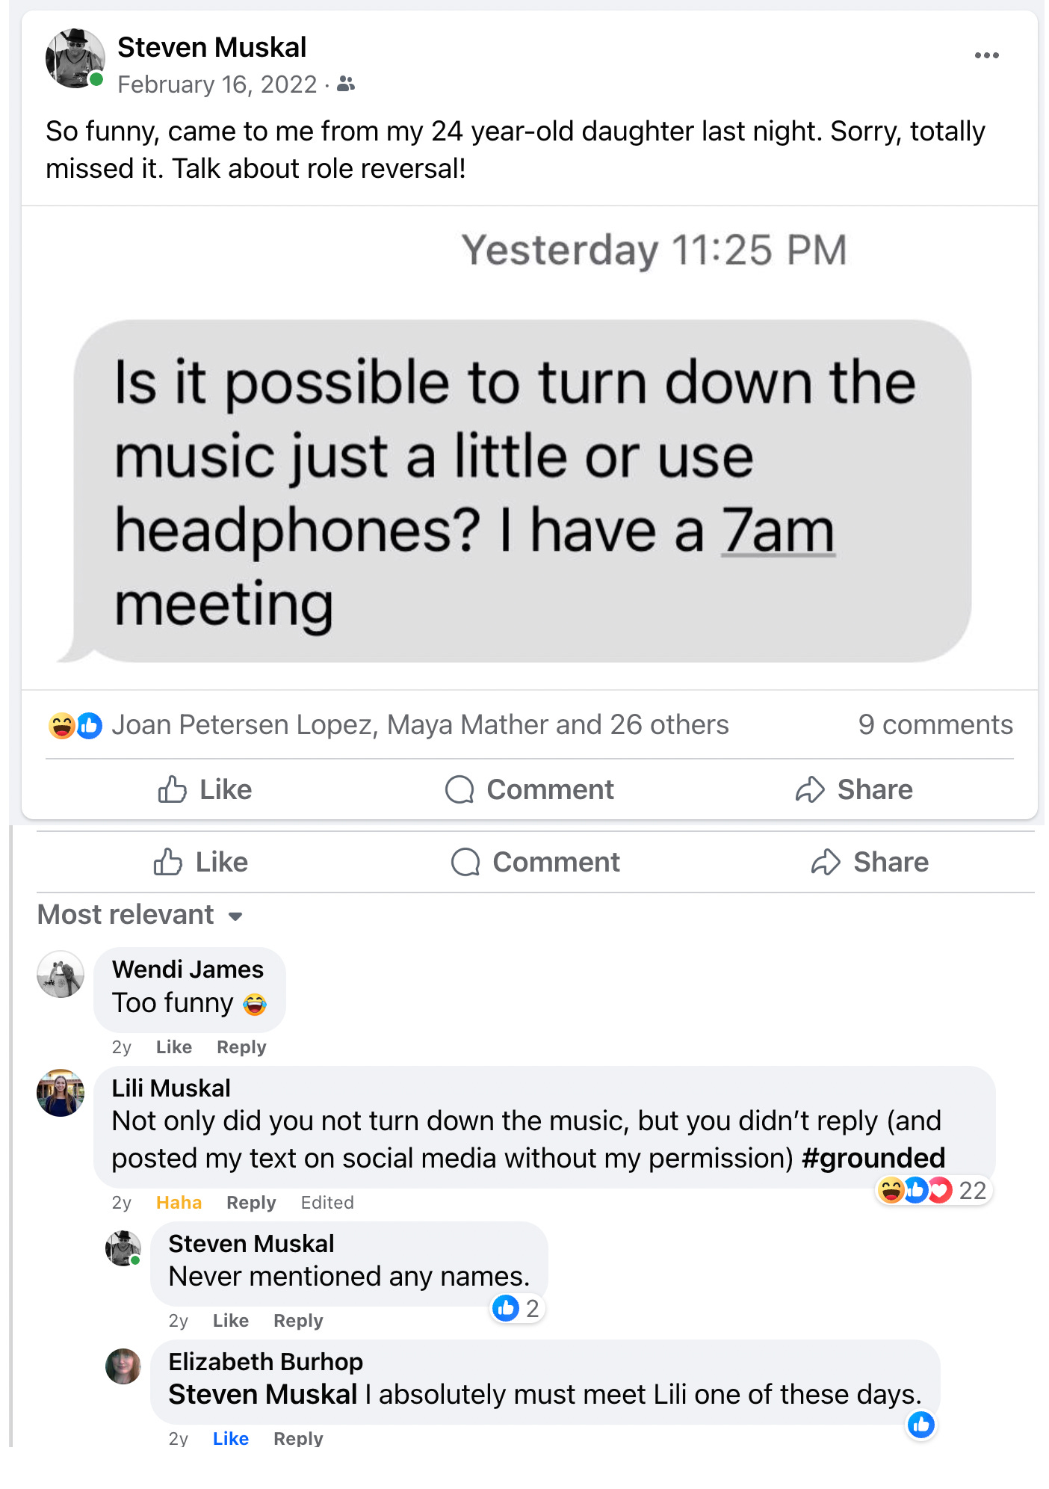Open the #grounded hashtag

point(873,1158)
